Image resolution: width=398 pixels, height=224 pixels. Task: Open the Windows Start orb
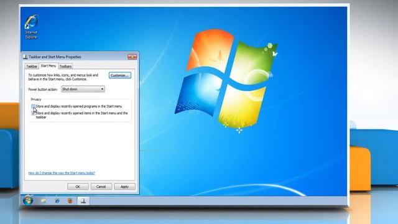tap(28, 200)
